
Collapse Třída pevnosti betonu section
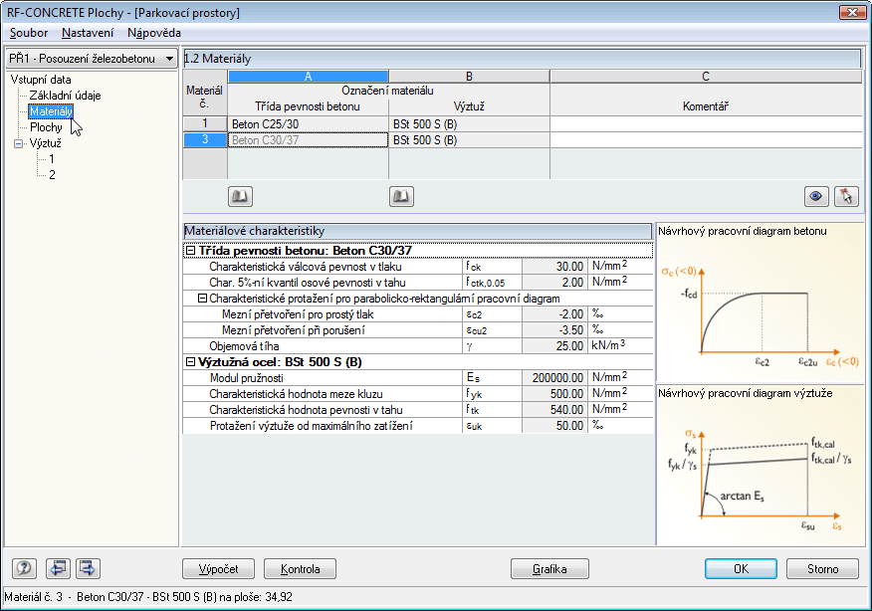[190, 251]
